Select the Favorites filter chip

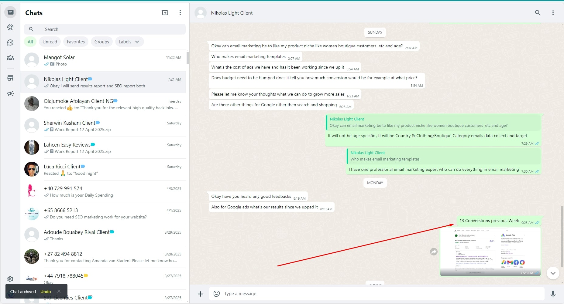pos(76,42)
